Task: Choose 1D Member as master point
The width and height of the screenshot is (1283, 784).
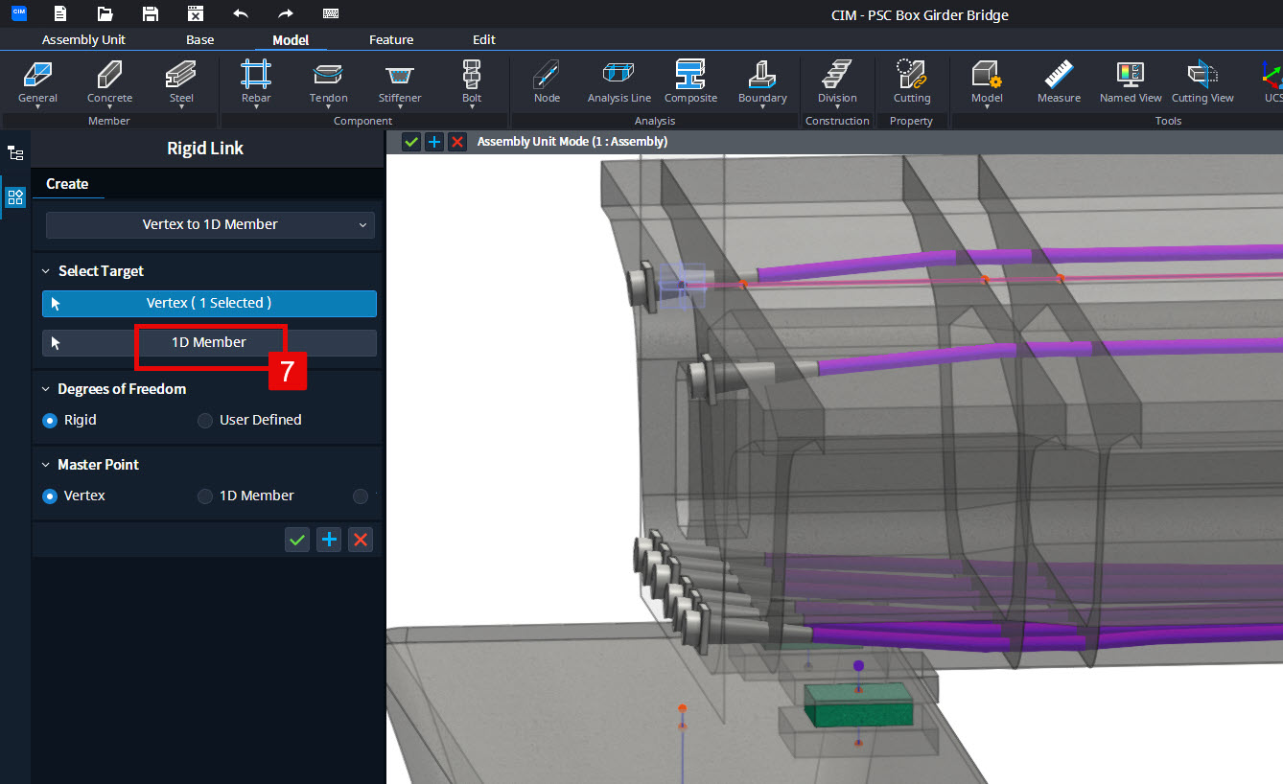Action: coord(245,496)
